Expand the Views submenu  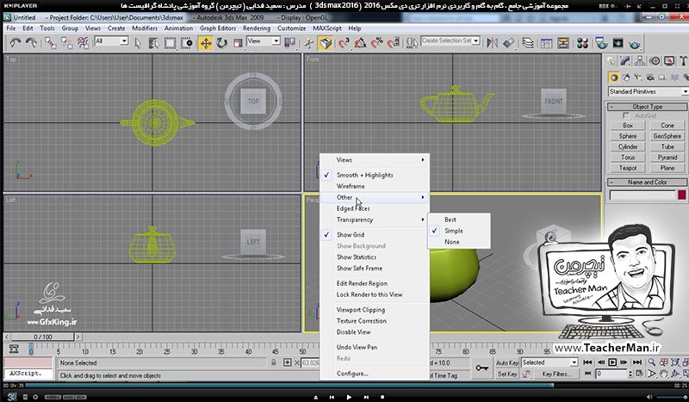click(x=375, y=160)
